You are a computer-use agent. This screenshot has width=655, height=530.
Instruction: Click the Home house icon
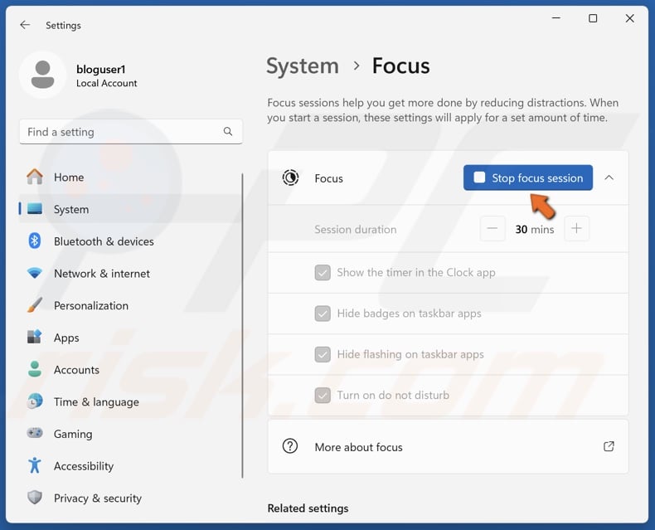coord(35,177)
